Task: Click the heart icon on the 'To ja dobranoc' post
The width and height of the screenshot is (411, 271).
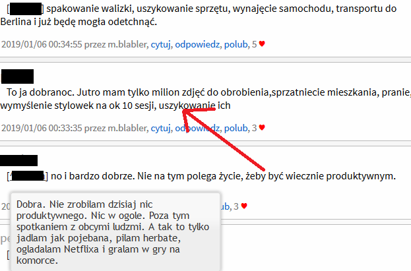Action: (262, 128)
